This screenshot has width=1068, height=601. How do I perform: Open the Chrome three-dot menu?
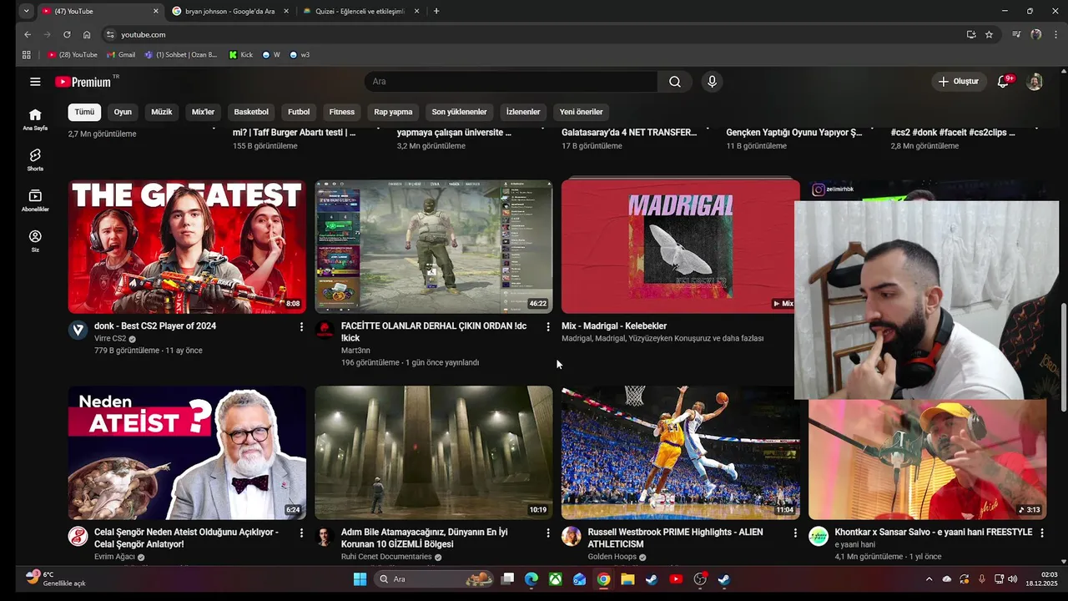[1055, 34]
